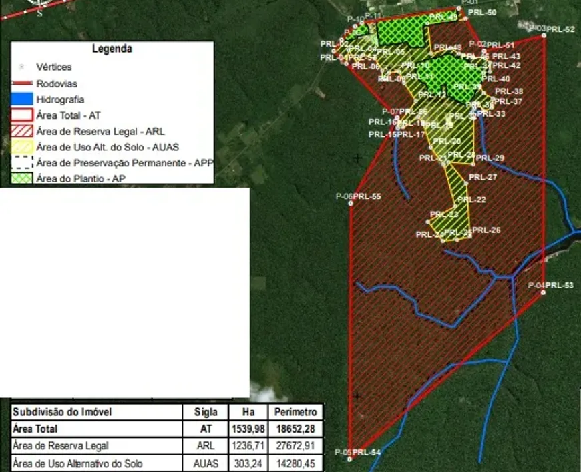Click the Área Total red outline symbol
The height and width of the screenshot is (472, 581).
[x=22, y=115]
